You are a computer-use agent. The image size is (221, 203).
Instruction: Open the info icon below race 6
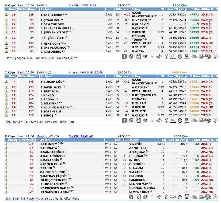215,56
